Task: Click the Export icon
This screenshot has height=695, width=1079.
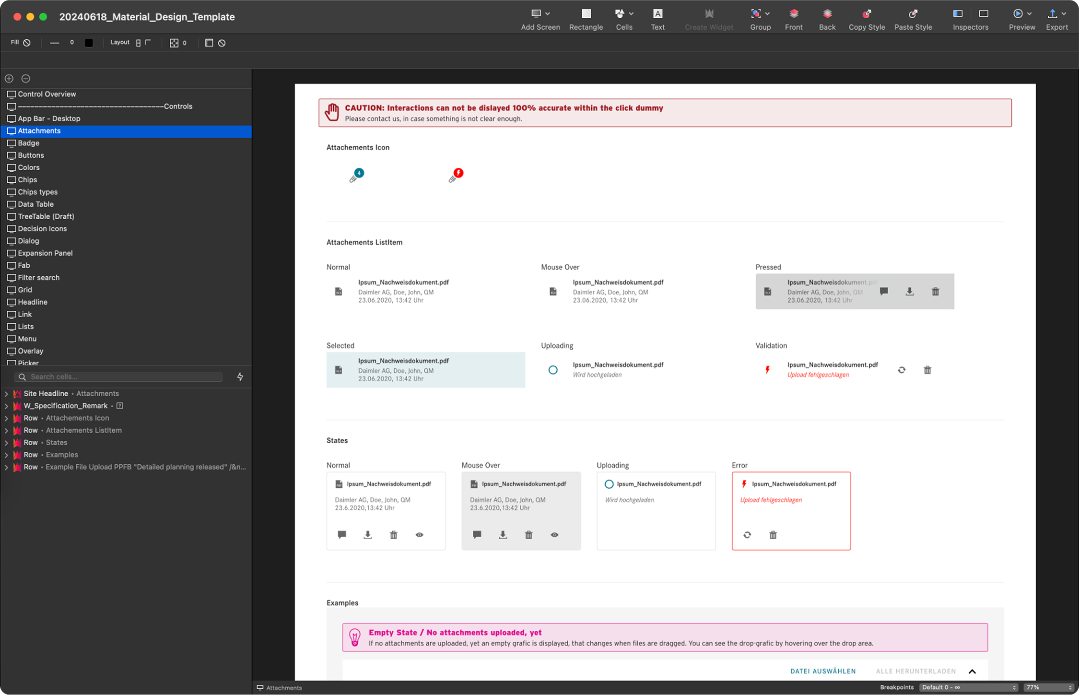Action: coord(1052,14)
